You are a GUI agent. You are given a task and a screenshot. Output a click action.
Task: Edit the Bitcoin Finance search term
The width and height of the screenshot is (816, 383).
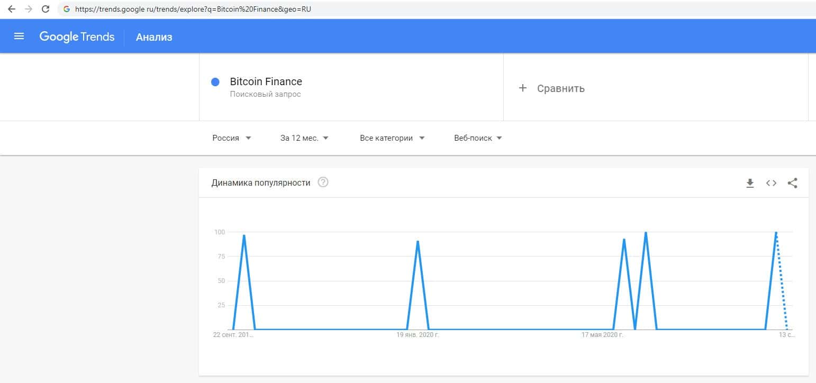pyautogui.click(x=266, y=82)
